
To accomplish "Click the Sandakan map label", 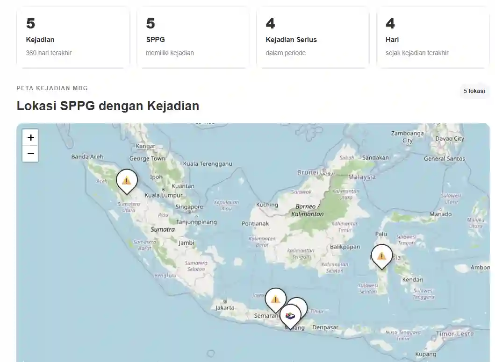I will coord(375,157).
